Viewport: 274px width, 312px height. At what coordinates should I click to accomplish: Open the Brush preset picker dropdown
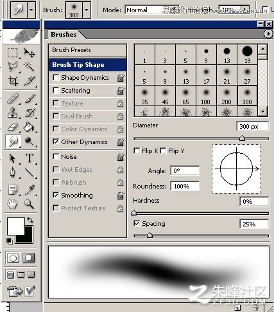[86, 10]
